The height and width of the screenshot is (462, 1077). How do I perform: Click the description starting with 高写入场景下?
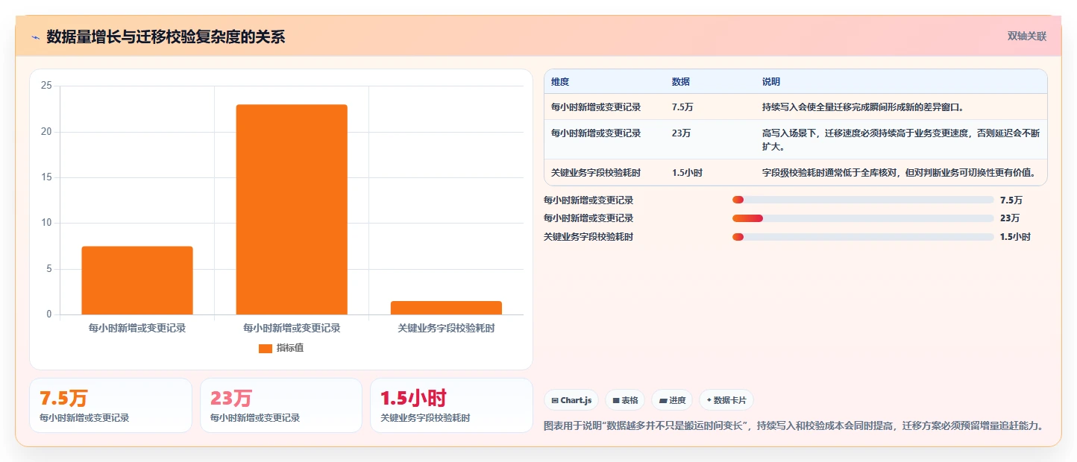(x=901, y=140)
